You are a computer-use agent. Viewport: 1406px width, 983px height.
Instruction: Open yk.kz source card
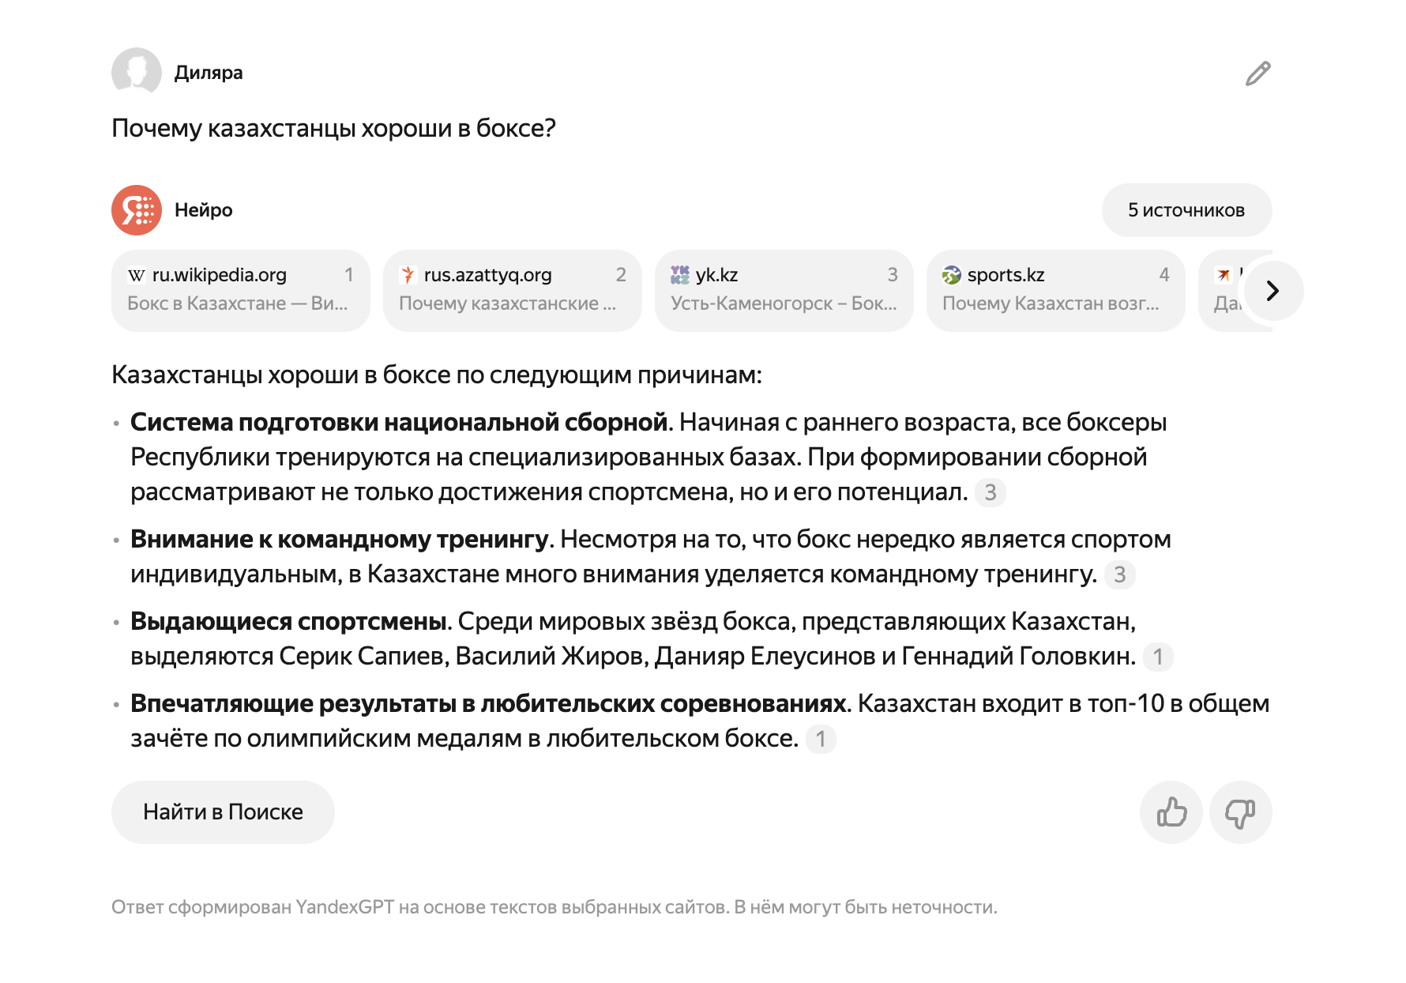(x=784, y=290)
